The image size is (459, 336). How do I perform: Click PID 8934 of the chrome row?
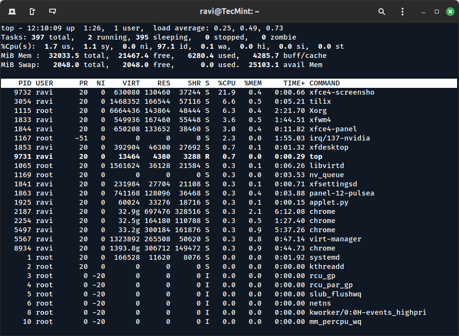click(23, 248)
